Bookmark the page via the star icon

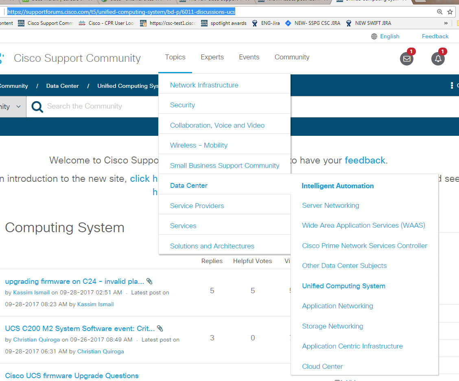450,12
